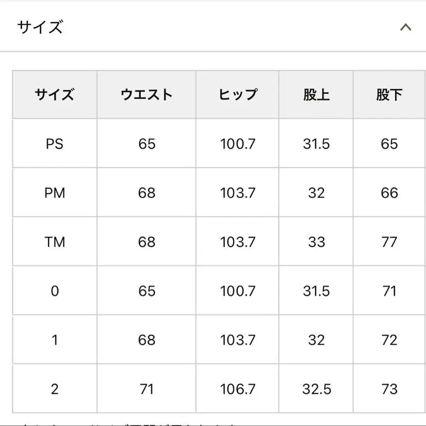
Task: Select size PS row label
Action: tap(54, 143)
